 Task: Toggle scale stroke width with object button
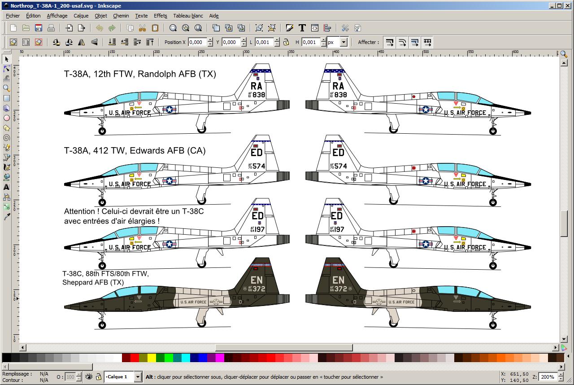(390, 42)
